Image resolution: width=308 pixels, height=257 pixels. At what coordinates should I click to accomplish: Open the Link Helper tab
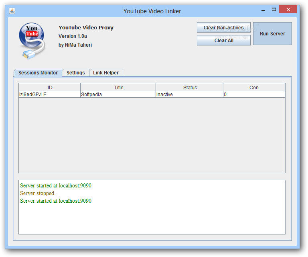click(x=106, y=73)
